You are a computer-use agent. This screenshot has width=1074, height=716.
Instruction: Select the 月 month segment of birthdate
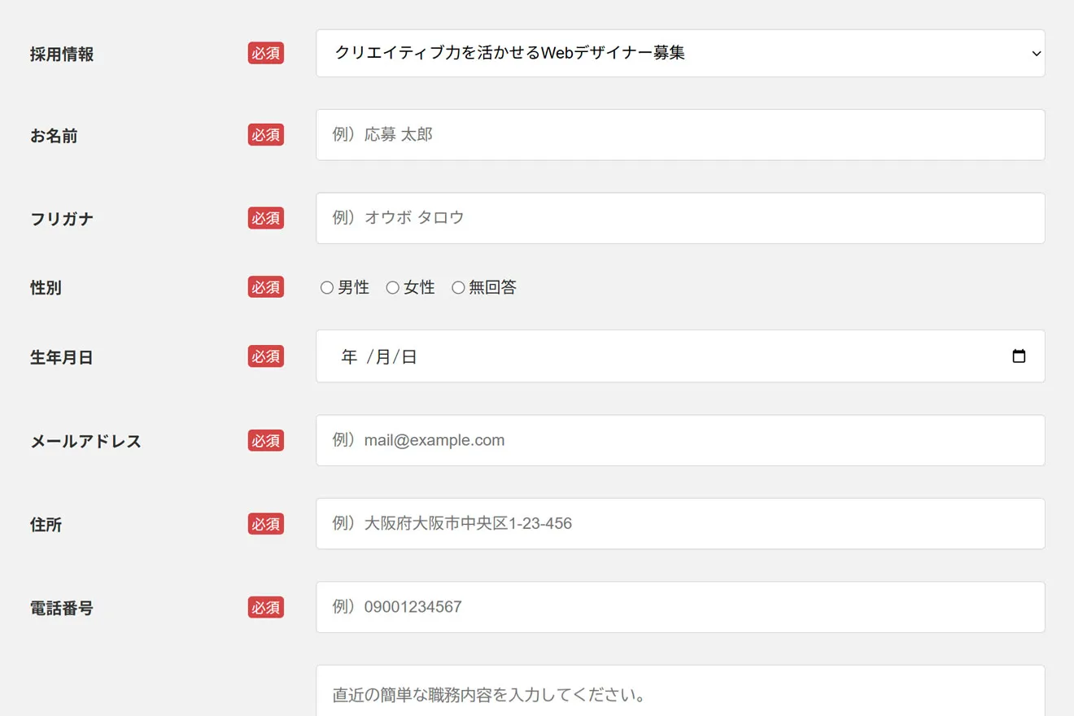(383, 357)
